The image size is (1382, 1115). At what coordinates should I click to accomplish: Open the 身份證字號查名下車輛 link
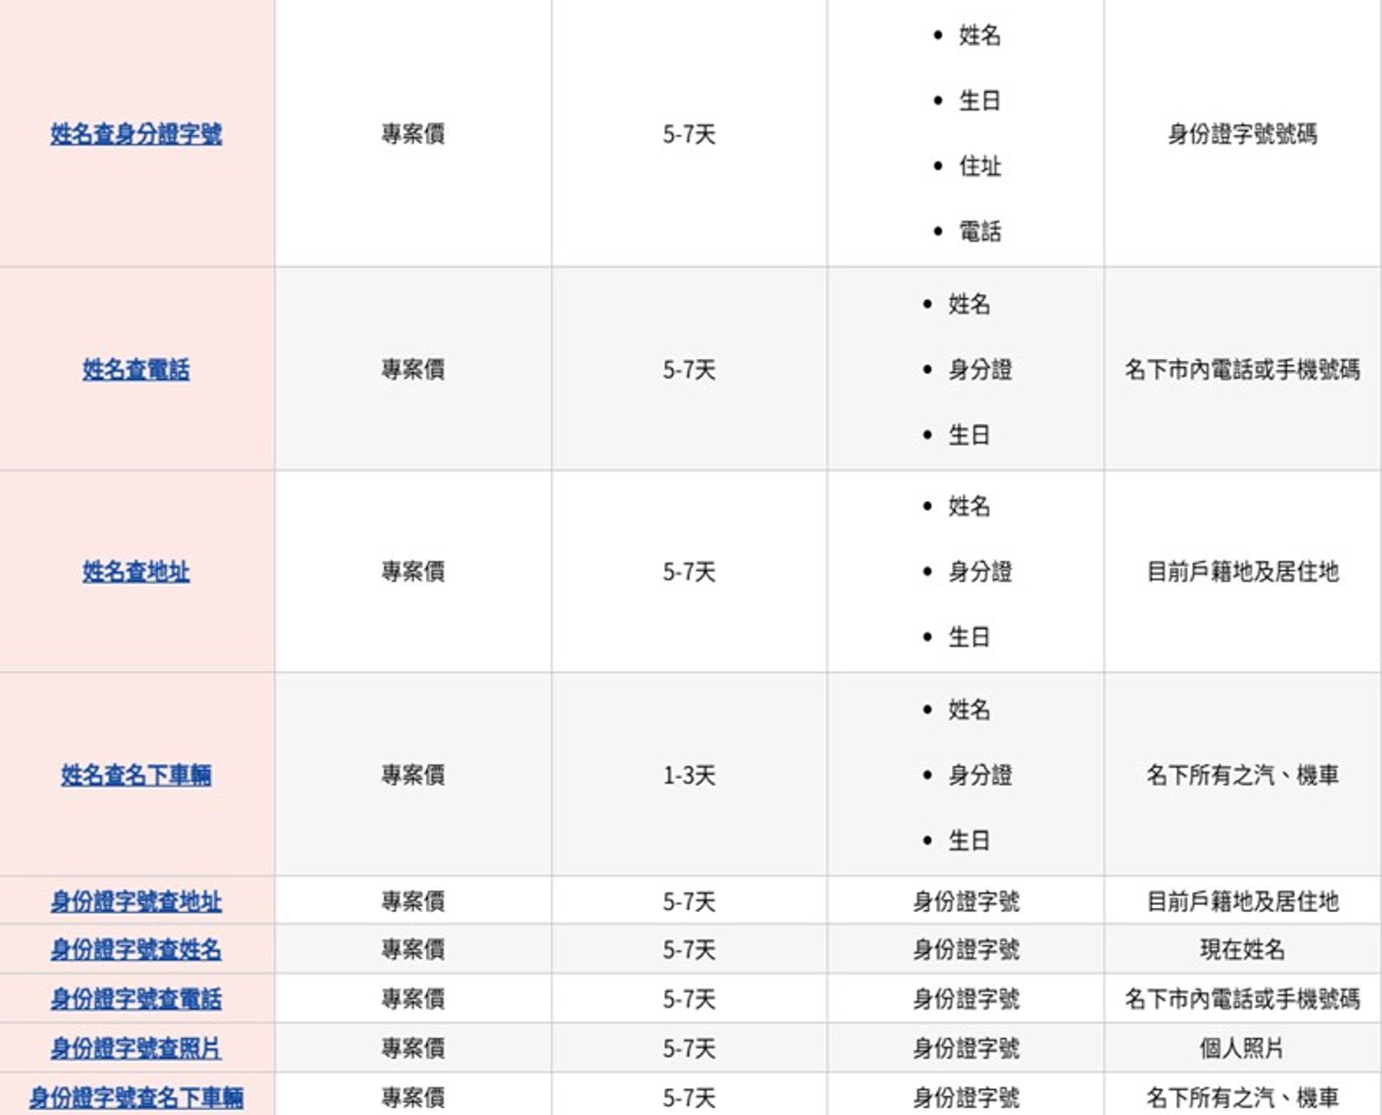tap(136, 1098)
